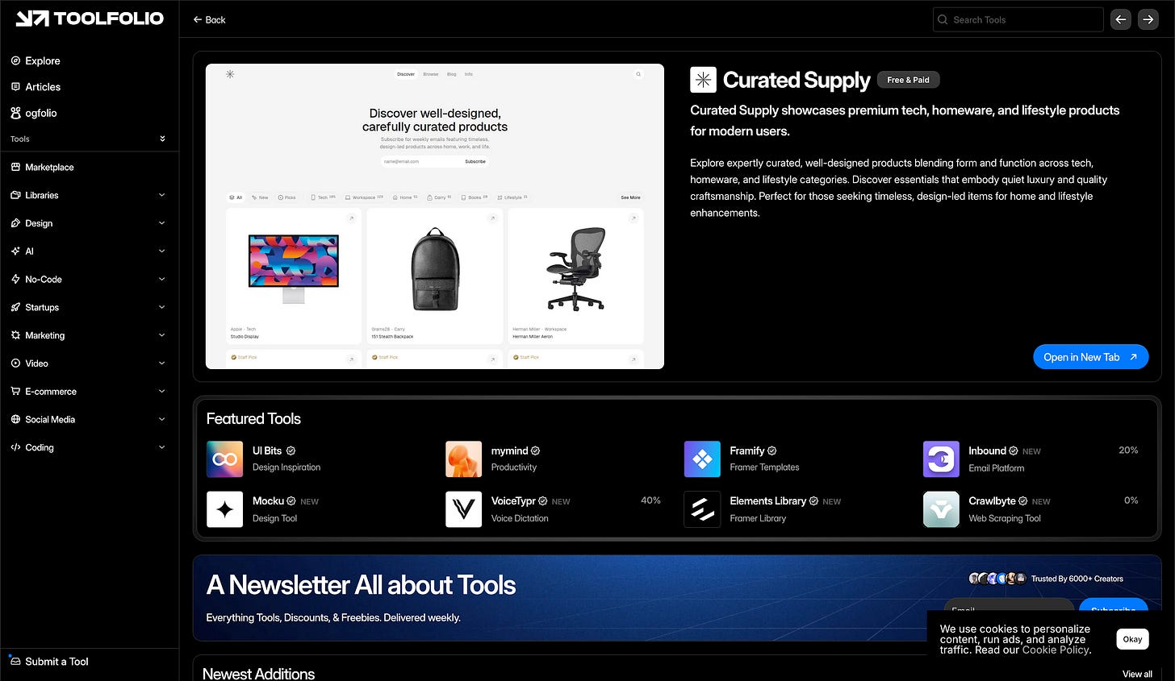The image size is (1175, 681).
Task: Click the Curated Supply heading
Action: coord(797,80)
